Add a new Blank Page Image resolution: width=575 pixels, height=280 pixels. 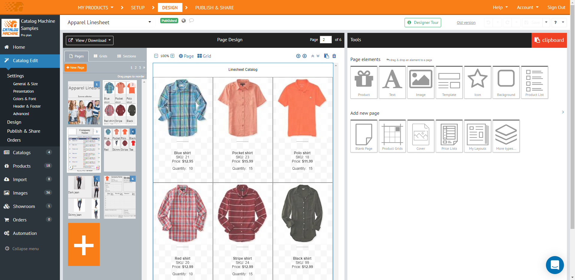[364, 136]
